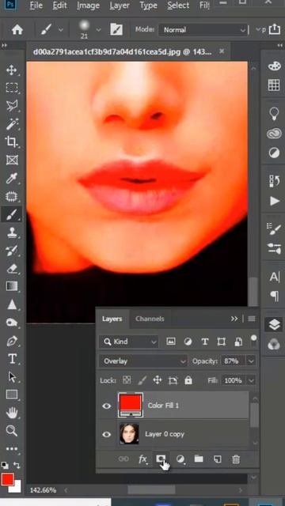
Task: Open the History panel icon
Action: coord(274,181)
